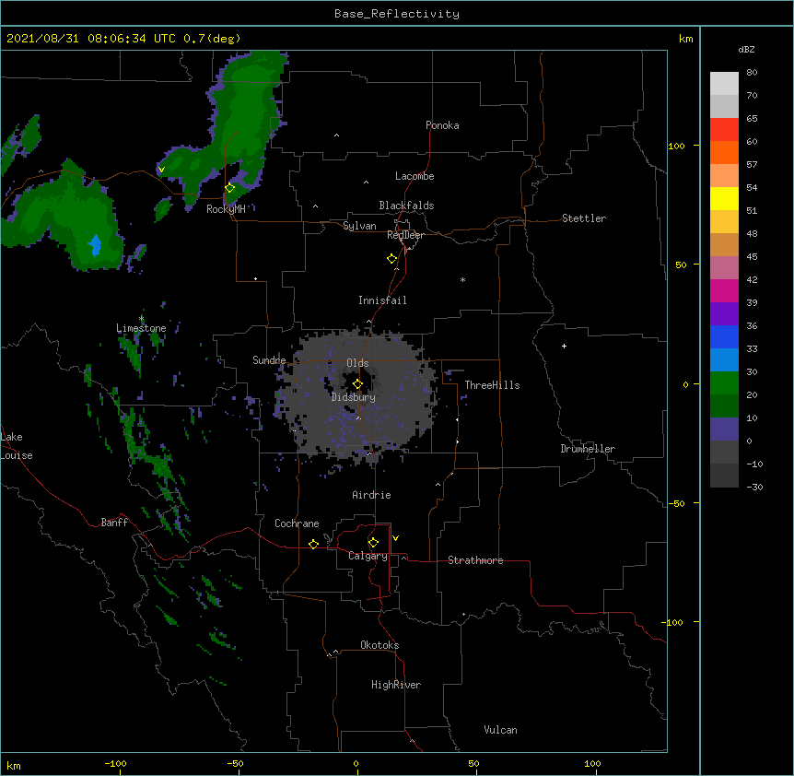Click the yellow station marker south of RedDeer
Screen dimensions: 794x776
click(x=392, y=259)
